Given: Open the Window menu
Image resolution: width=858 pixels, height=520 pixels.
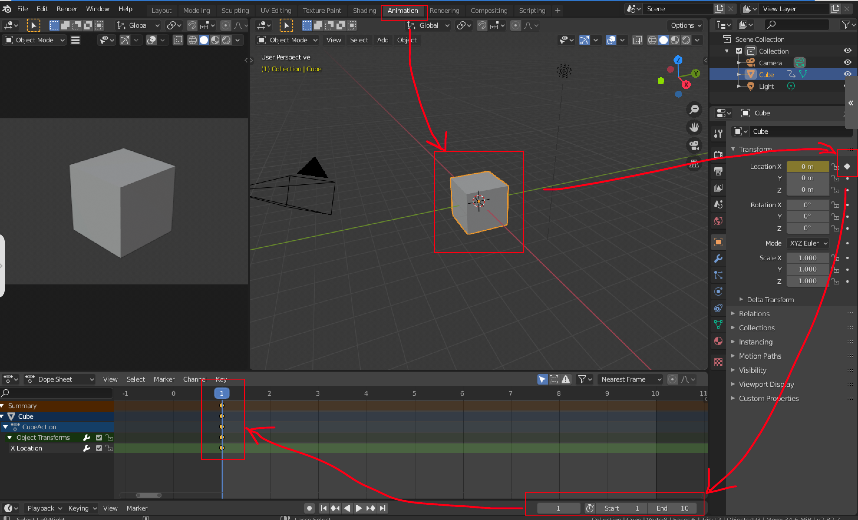Looking at the screenshot, I should (98, 9).
